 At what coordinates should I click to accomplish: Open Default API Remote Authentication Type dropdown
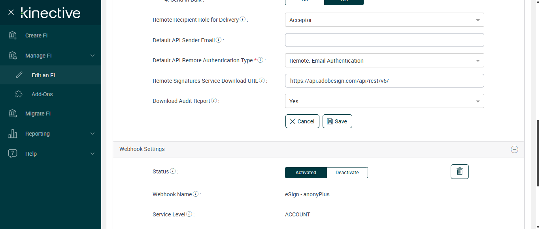(x=384, y=61)
